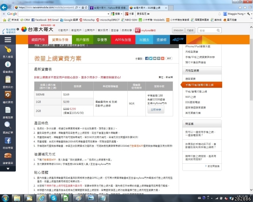Close the 3G data plan browser tab
The height and width of the screenshot is (202, 253).
tap(166, 8)
